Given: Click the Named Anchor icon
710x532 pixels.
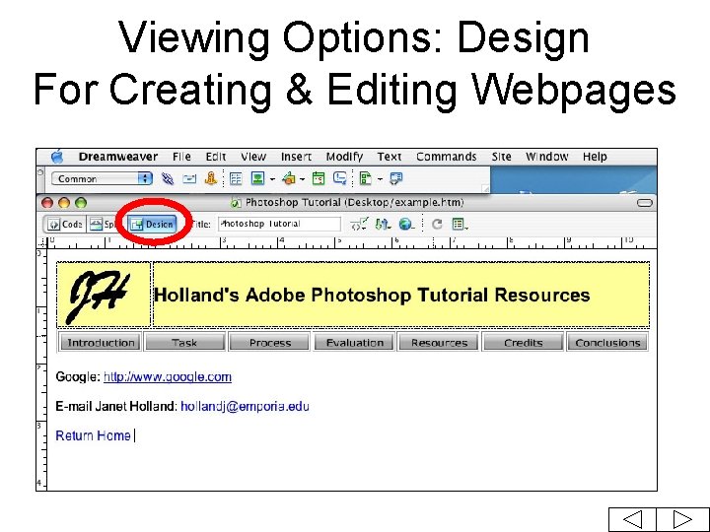Looking at the screenshot, I should click(x=211, y=178).
